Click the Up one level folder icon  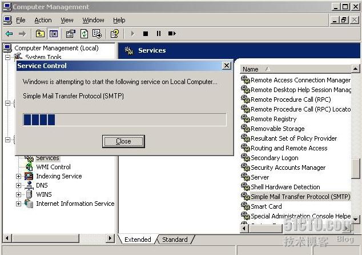(x=40, y=34)
